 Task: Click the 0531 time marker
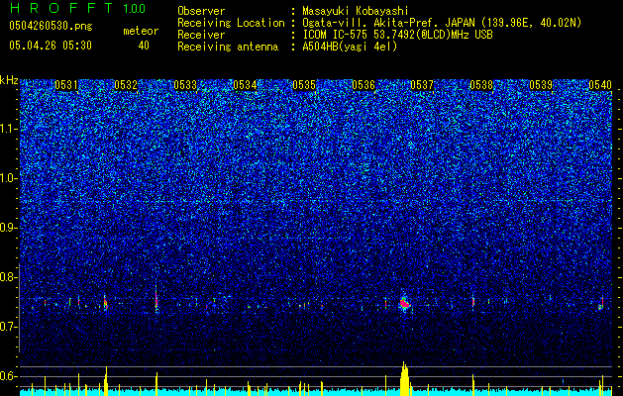66,85
